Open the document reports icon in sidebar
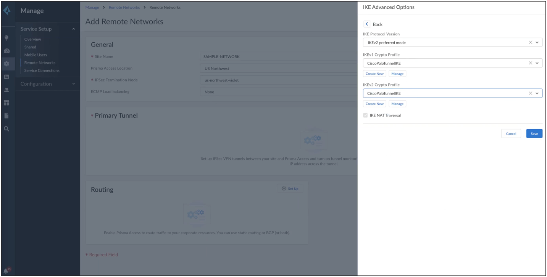Screen dimensions: 547x277 coord(7,116)
